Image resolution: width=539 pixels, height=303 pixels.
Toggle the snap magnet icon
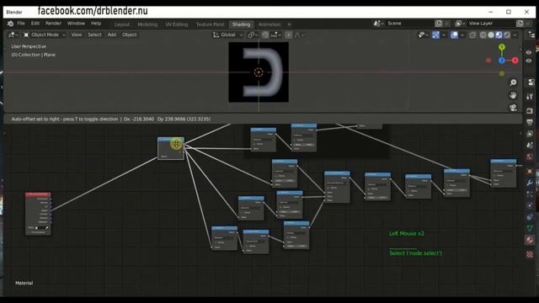(265, 35)
